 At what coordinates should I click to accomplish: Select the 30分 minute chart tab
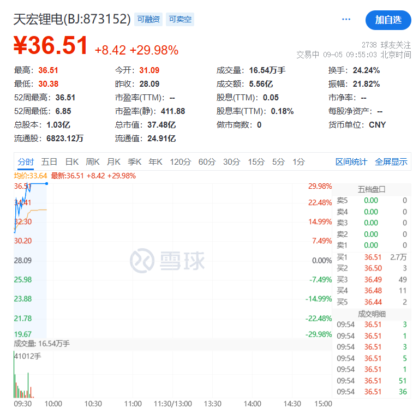point(231,162)
